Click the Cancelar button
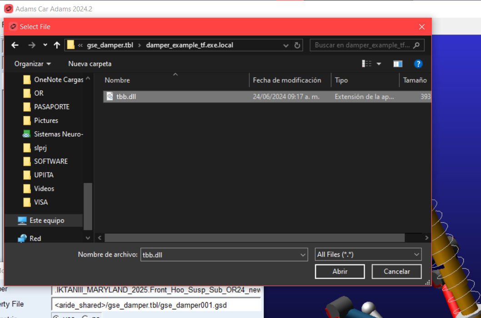Image resolution: width=481 pixels, height=318 pixels. pos(396,271)
